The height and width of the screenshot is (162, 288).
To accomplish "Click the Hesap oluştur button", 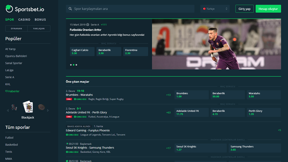I will point(268,9).
